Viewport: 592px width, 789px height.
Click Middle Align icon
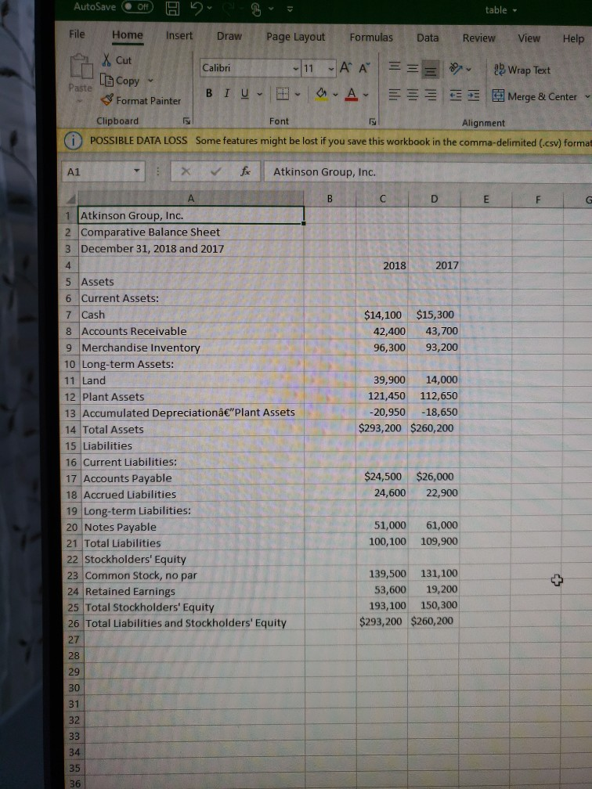[412, 68]
